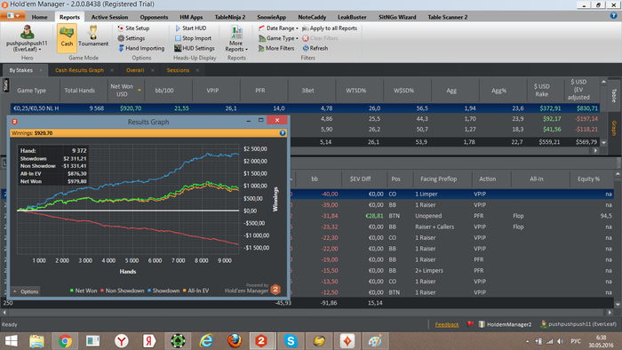The height and width of the screenshot is (350, 622).
Task: Open Windows Start button
Action: coord(11,341)
